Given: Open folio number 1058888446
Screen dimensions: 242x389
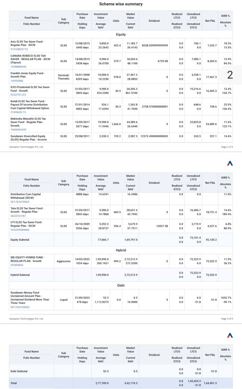Looking at the screenshot, I should 18,67.
